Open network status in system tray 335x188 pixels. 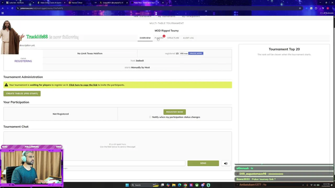pyautogui.click(x=311, y=185)
